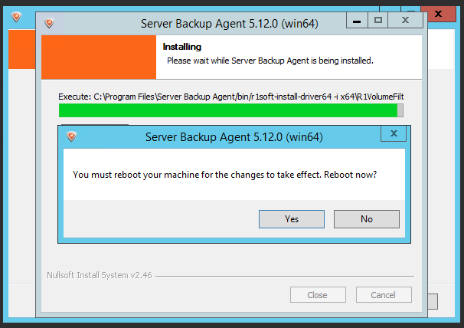464x328 pixels.
Task: Click the greyed-out Close button
Action: [318, 295]
